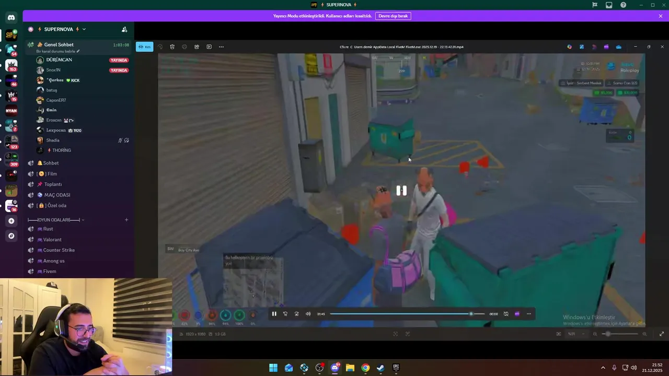Edit channel status pencil under Genel Sohbet
The width and height of the screenshot is (669, 376).
[78, 51]
